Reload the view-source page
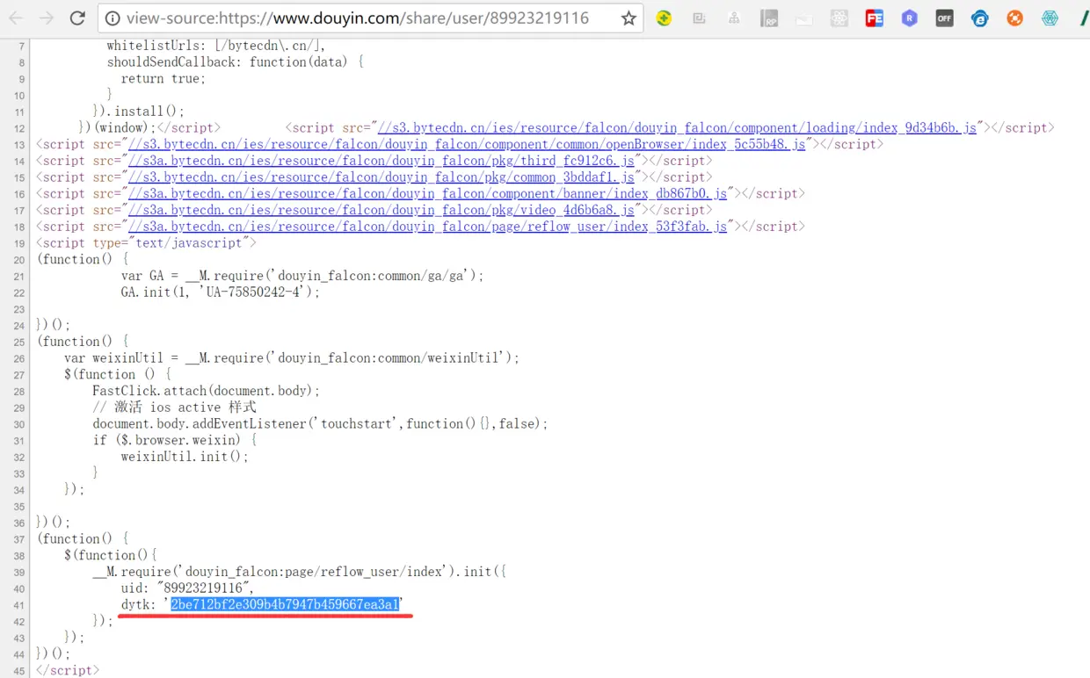The width and height of the screenshot is (1090, 678). [77, 18]
